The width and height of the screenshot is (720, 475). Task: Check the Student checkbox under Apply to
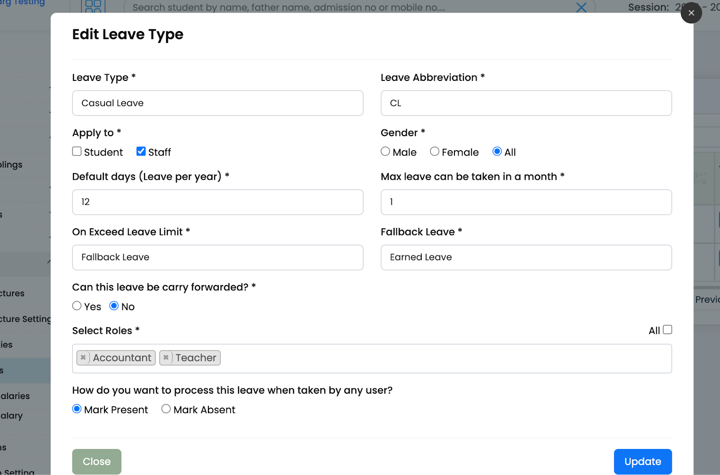[76, 151]
